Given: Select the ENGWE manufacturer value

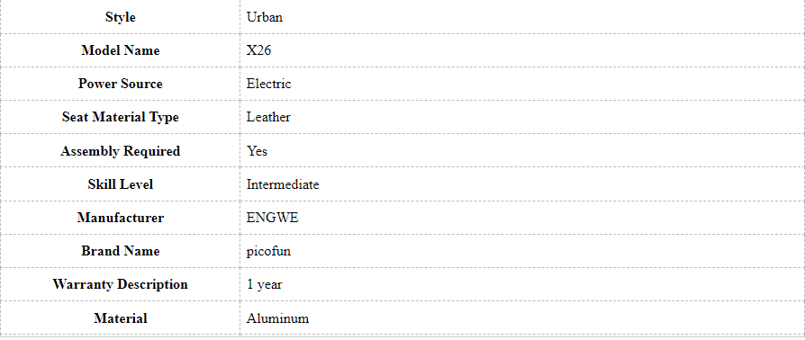Looking at the screenshot, I should point(272,218).
